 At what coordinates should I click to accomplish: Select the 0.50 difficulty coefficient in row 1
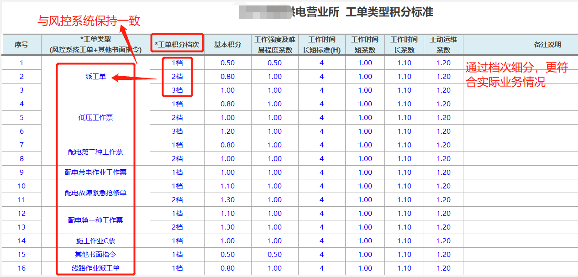[x=274, y=63]
